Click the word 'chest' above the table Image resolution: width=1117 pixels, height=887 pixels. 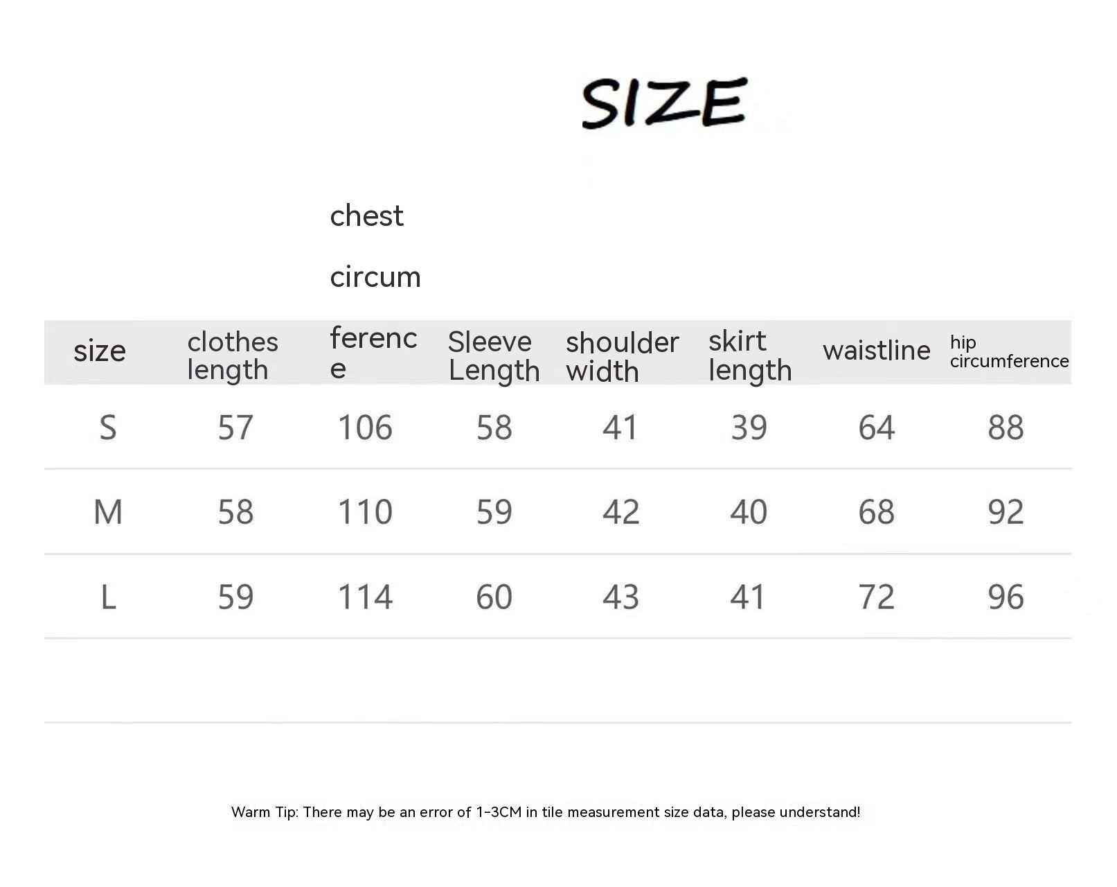[x=366, y=216]
